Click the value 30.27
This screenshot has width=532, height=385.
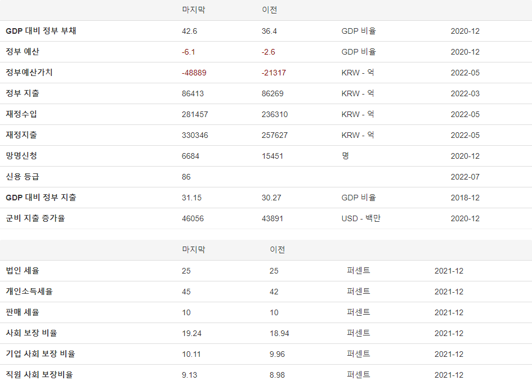tap(271, 198)
